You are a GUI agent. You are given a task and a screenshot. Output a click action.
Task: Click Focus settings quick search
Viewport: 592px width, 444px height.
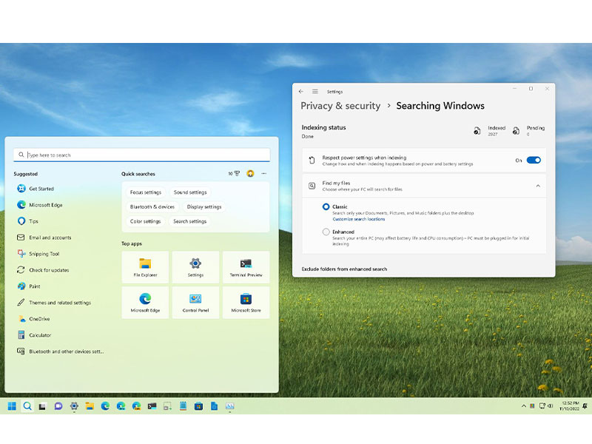[x=146, y=192]
